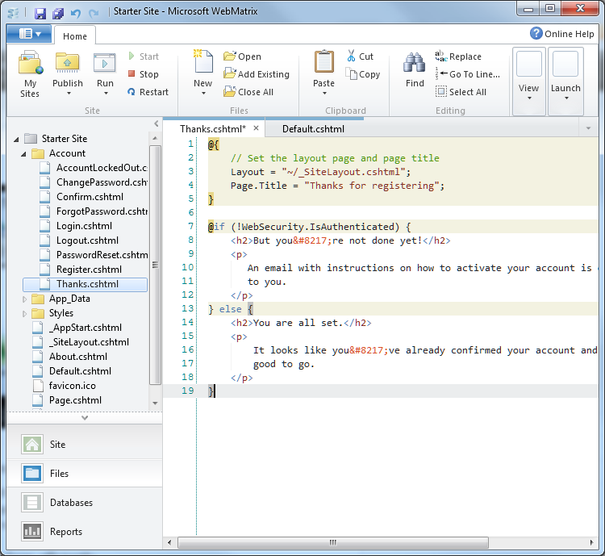Click the Start site button
This screenshot has height=556, width=605.
point(143,56)
